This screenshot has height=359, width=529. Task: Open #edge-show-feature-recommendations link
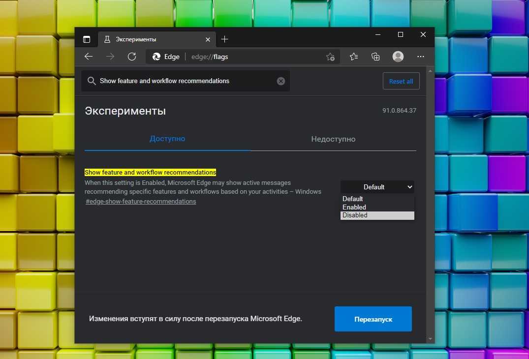pos(141,201)
